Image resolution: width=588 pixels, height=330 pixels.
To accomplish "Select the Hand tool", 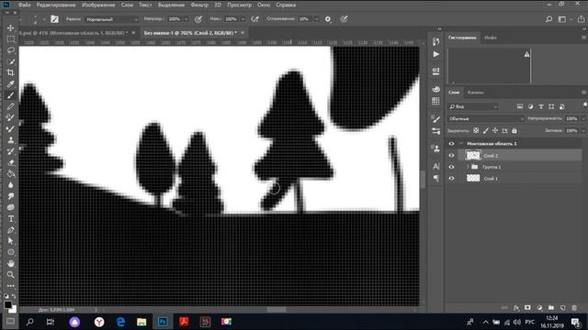I will click(10, 263).
